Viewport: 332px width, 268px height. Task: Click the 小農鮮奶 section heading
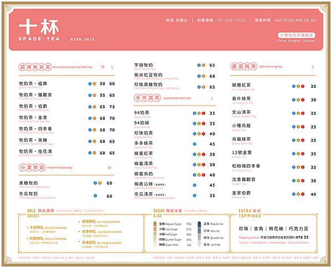tap(32, 167)
